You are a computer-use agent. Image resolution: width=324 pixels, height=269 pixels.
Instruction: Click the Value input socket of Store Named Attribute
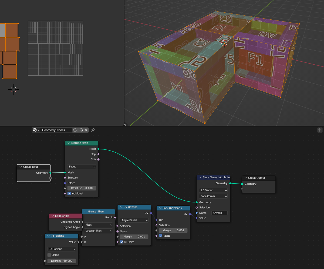pyautogui.click(x=197, y=218)
